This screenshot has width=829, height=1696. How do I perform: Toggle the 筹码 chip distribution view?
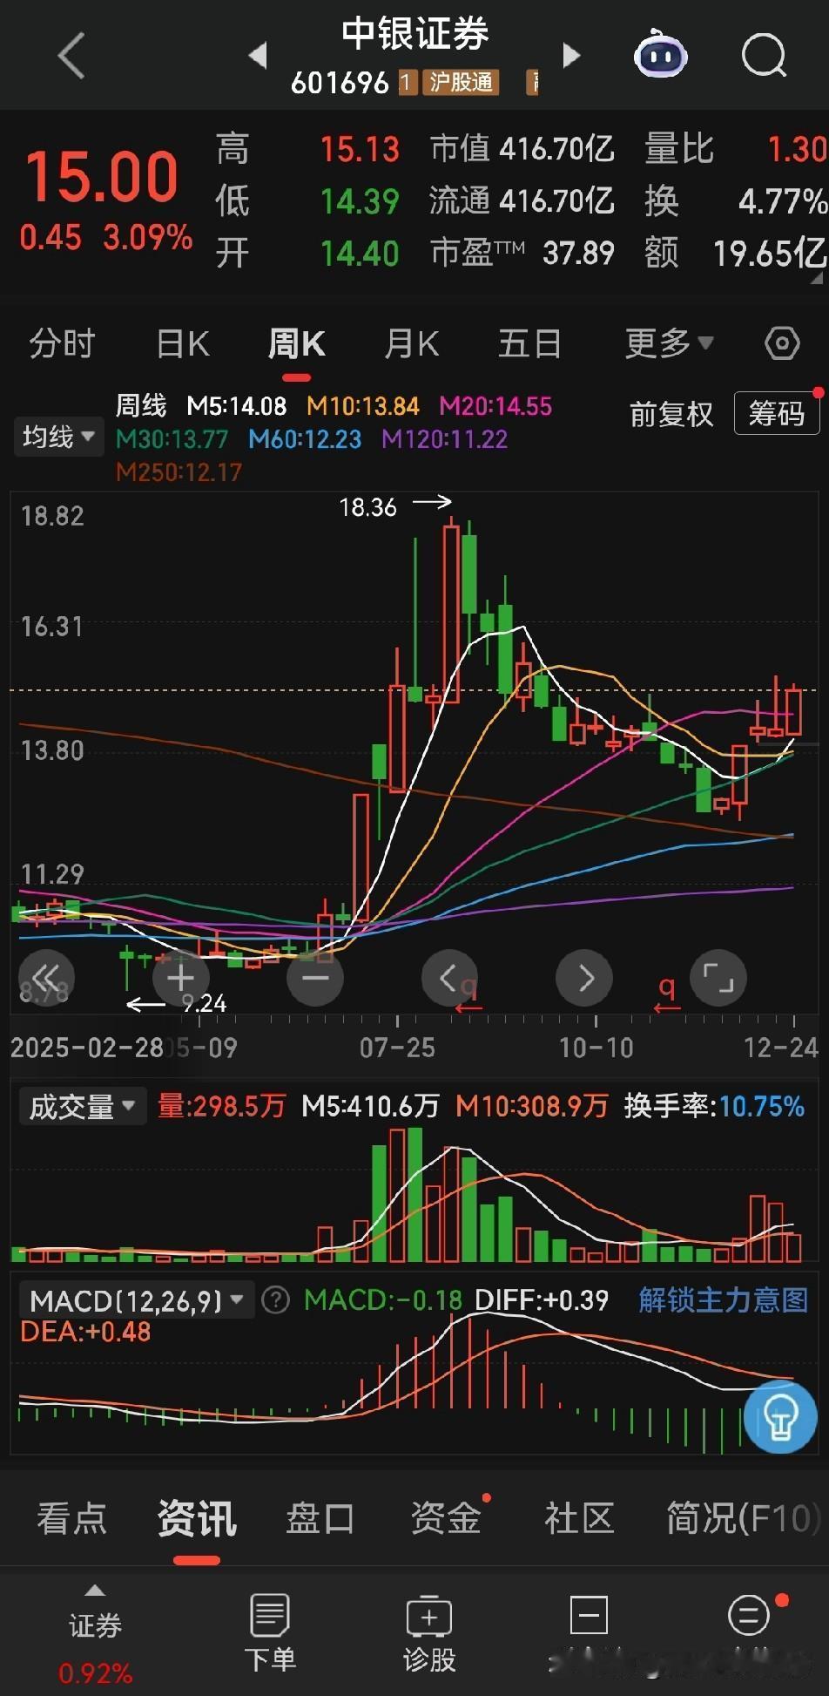tap(777, 413)
